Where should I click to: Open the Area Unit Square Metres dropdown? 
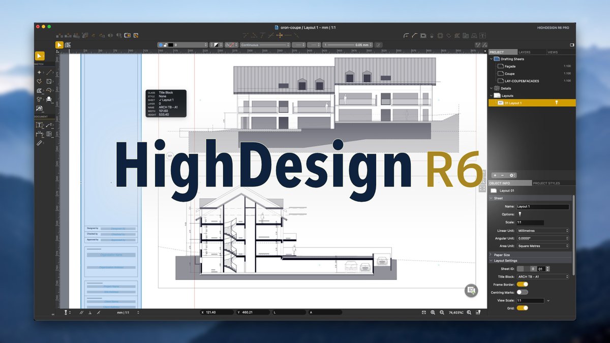coord(543,246)
